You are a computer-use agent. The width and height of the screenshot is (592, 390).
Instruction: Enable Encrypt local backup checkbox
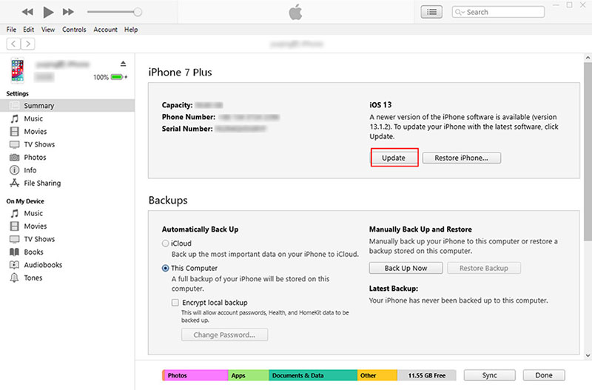coord(175,303)
